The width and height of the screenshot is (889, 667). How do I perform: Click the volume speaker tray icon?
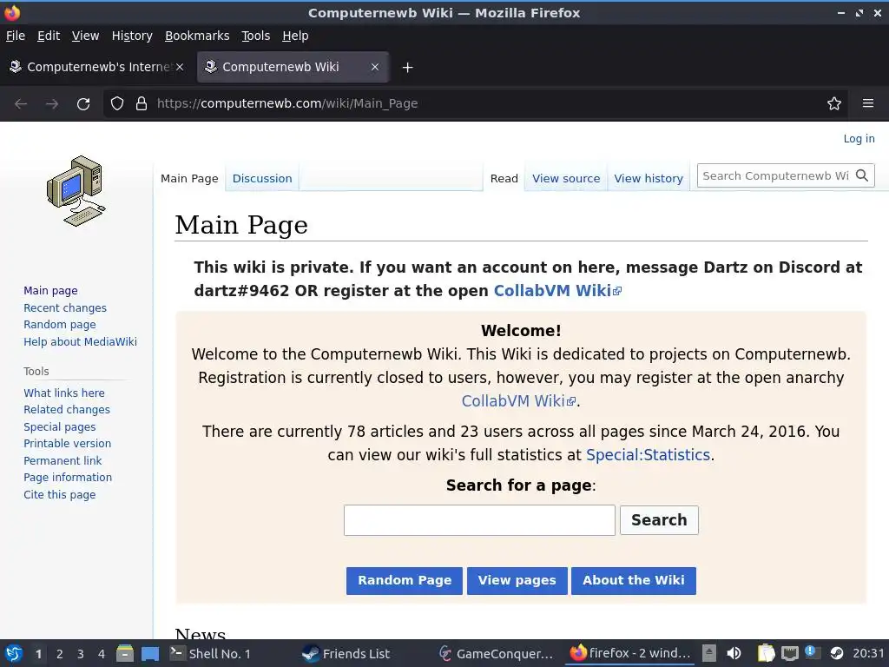tap(734, 653)
